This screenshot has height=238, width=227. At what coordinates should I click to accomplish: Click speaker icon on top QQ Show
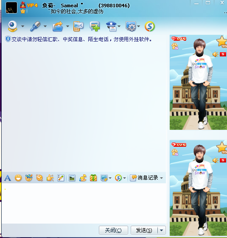pyautogui.click(x=215, y=54)
